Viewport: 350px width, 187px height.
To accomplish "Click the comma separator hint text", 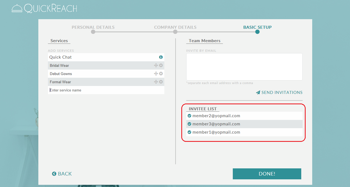I will click(220, 83).
